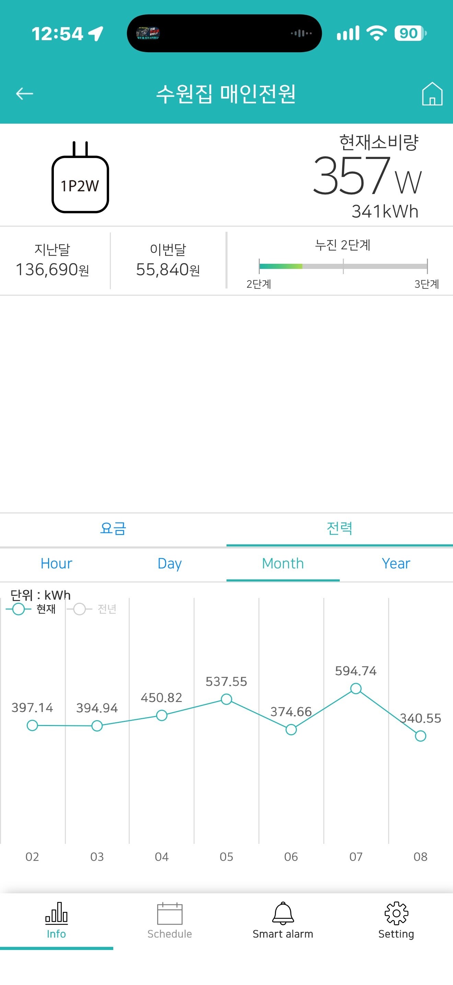The height and width of the screenshot is (985, 453).
Task: Open the home icon in header
Action: [432, 93]
